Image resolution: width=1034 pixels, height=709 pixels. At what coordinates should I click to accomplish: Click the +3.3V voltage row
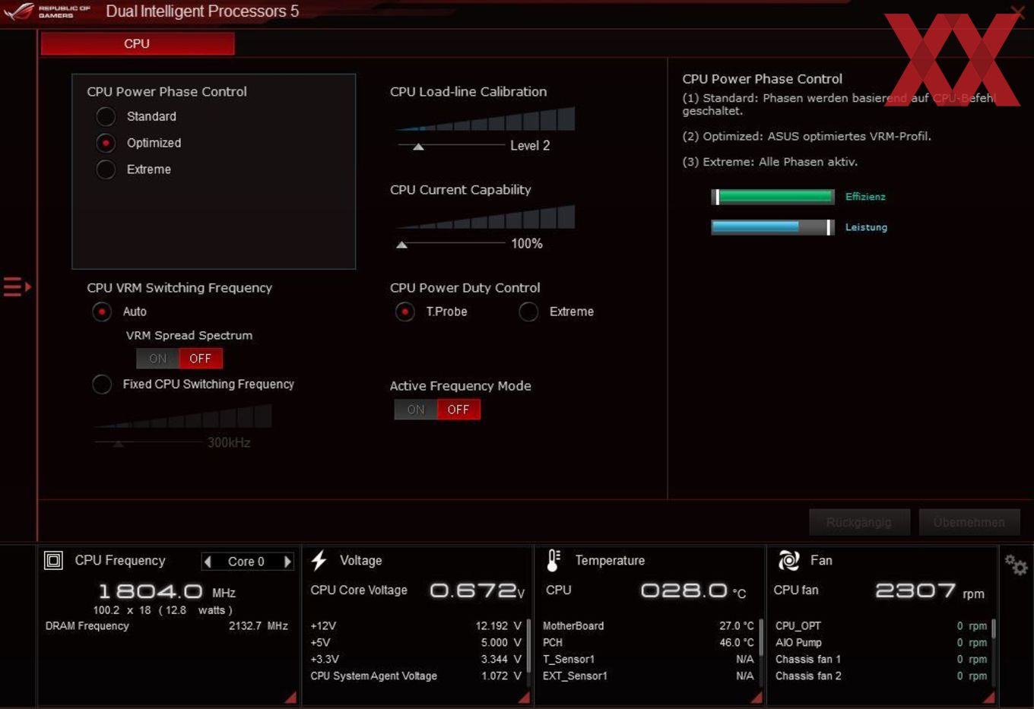[x=416, y=660]
